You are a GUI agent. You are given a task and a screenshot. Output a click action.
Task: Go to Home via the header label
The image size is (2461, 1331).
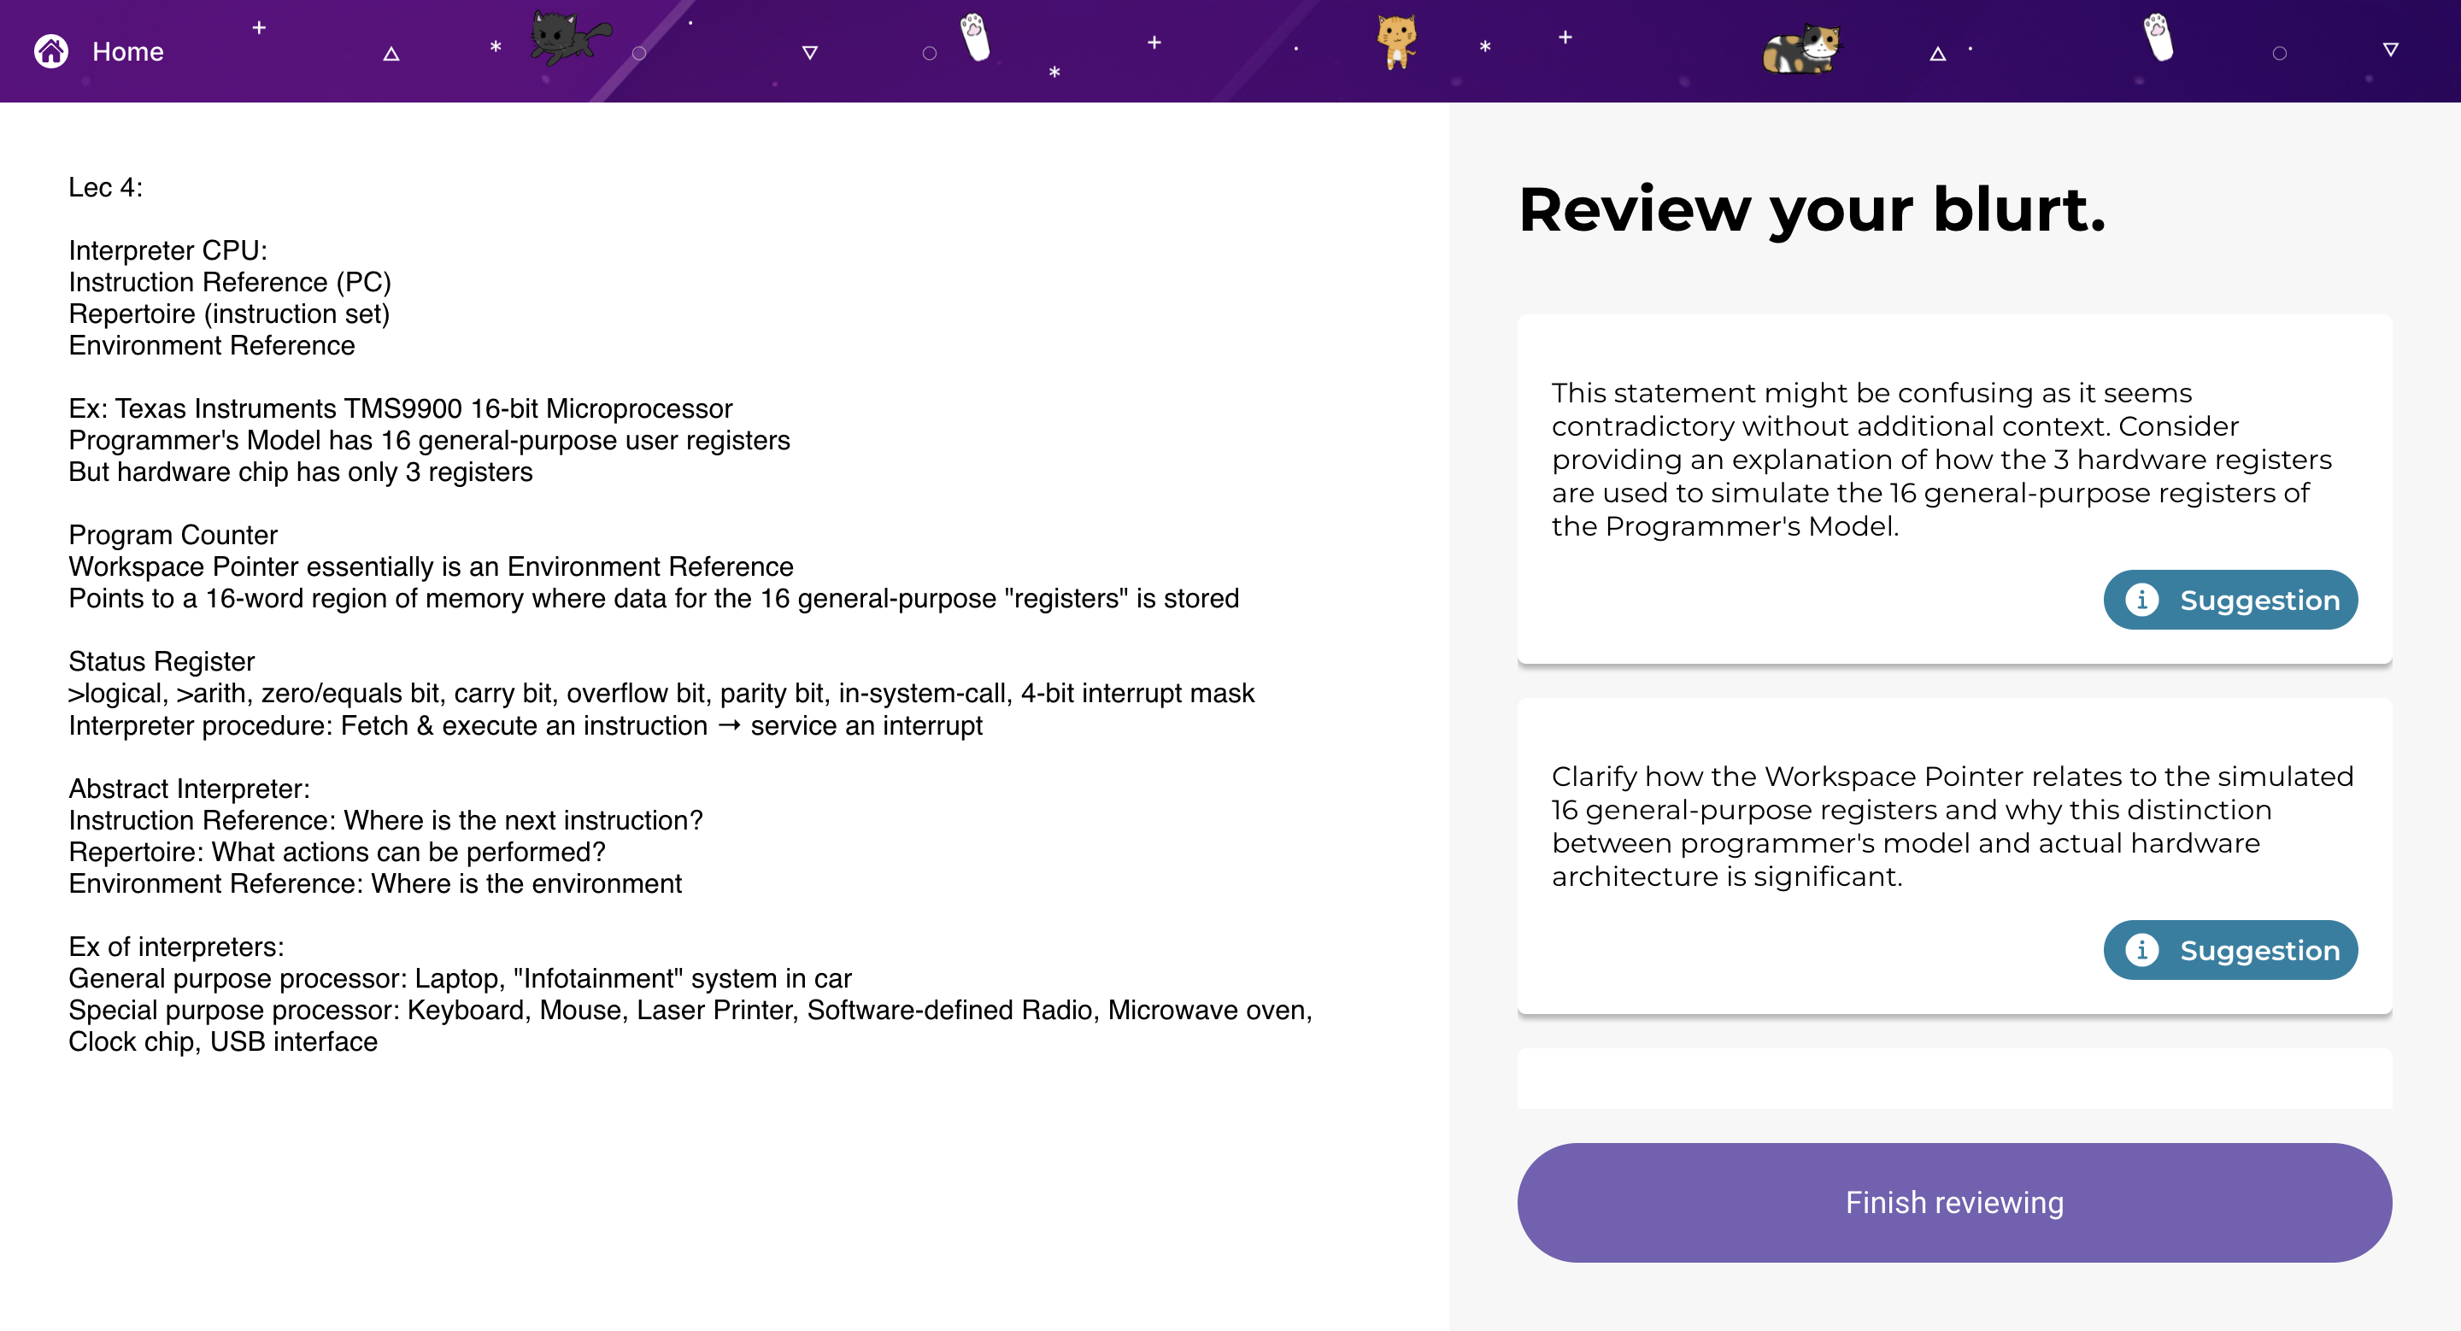click(128, 51)
